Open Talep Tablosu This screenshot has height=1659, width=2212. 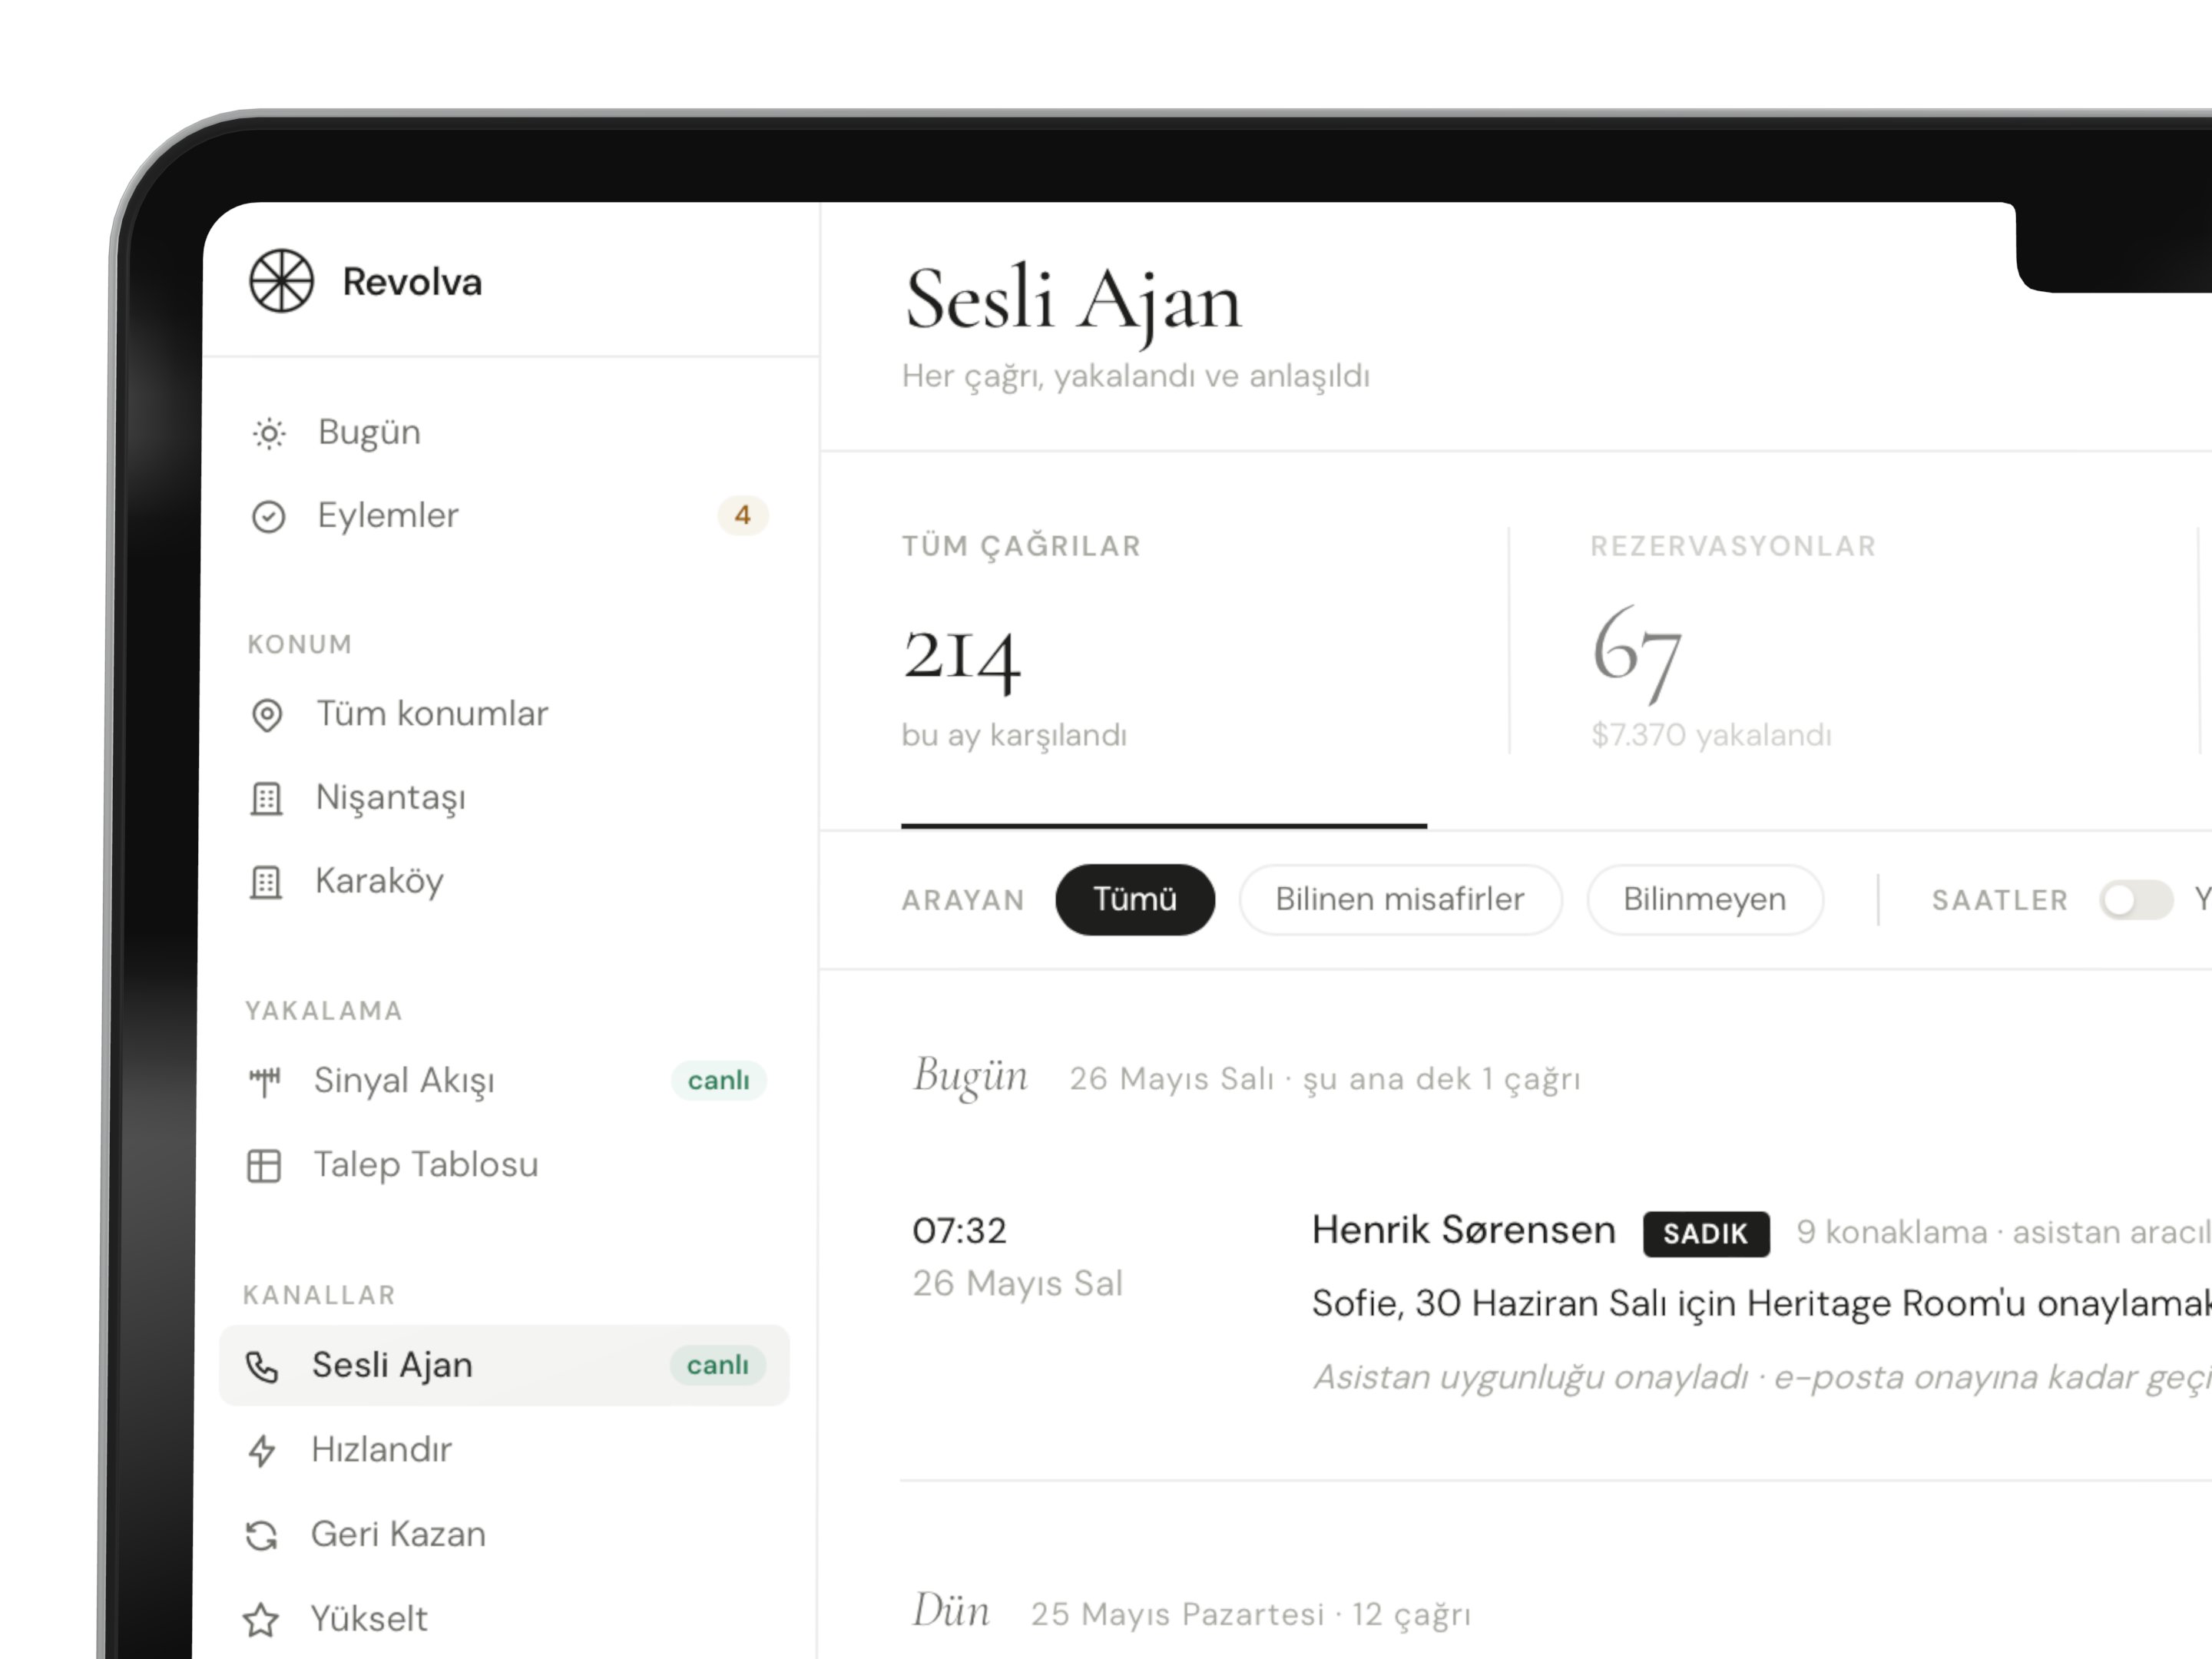426,1165
